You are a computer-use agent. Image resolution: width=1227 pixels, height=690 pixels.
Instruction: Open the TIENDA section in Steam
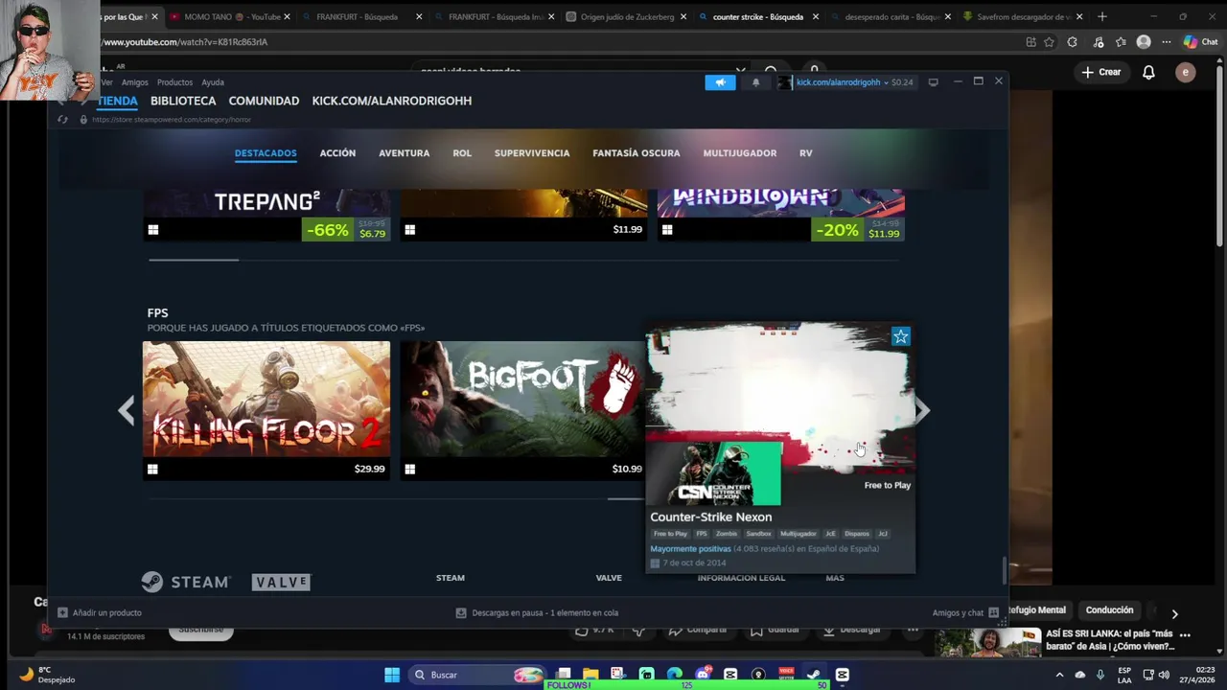tap(117, 101)
